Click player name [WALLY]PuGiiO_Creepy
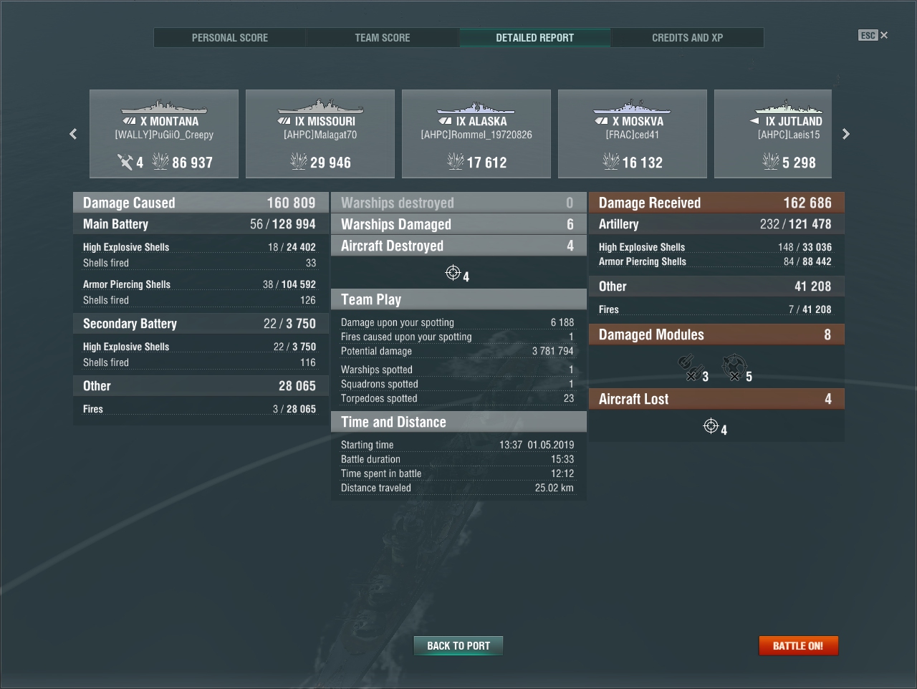917x689 pixels. (x=164, y=135)
